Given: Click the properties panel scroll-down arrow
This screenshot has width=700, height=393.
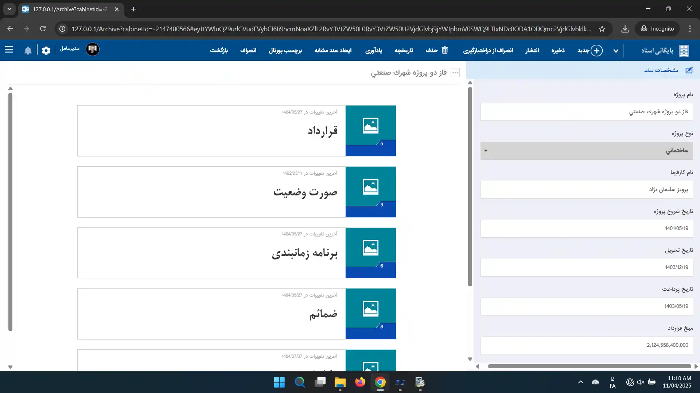Looking at the screenshot, I should click(470, 359).
